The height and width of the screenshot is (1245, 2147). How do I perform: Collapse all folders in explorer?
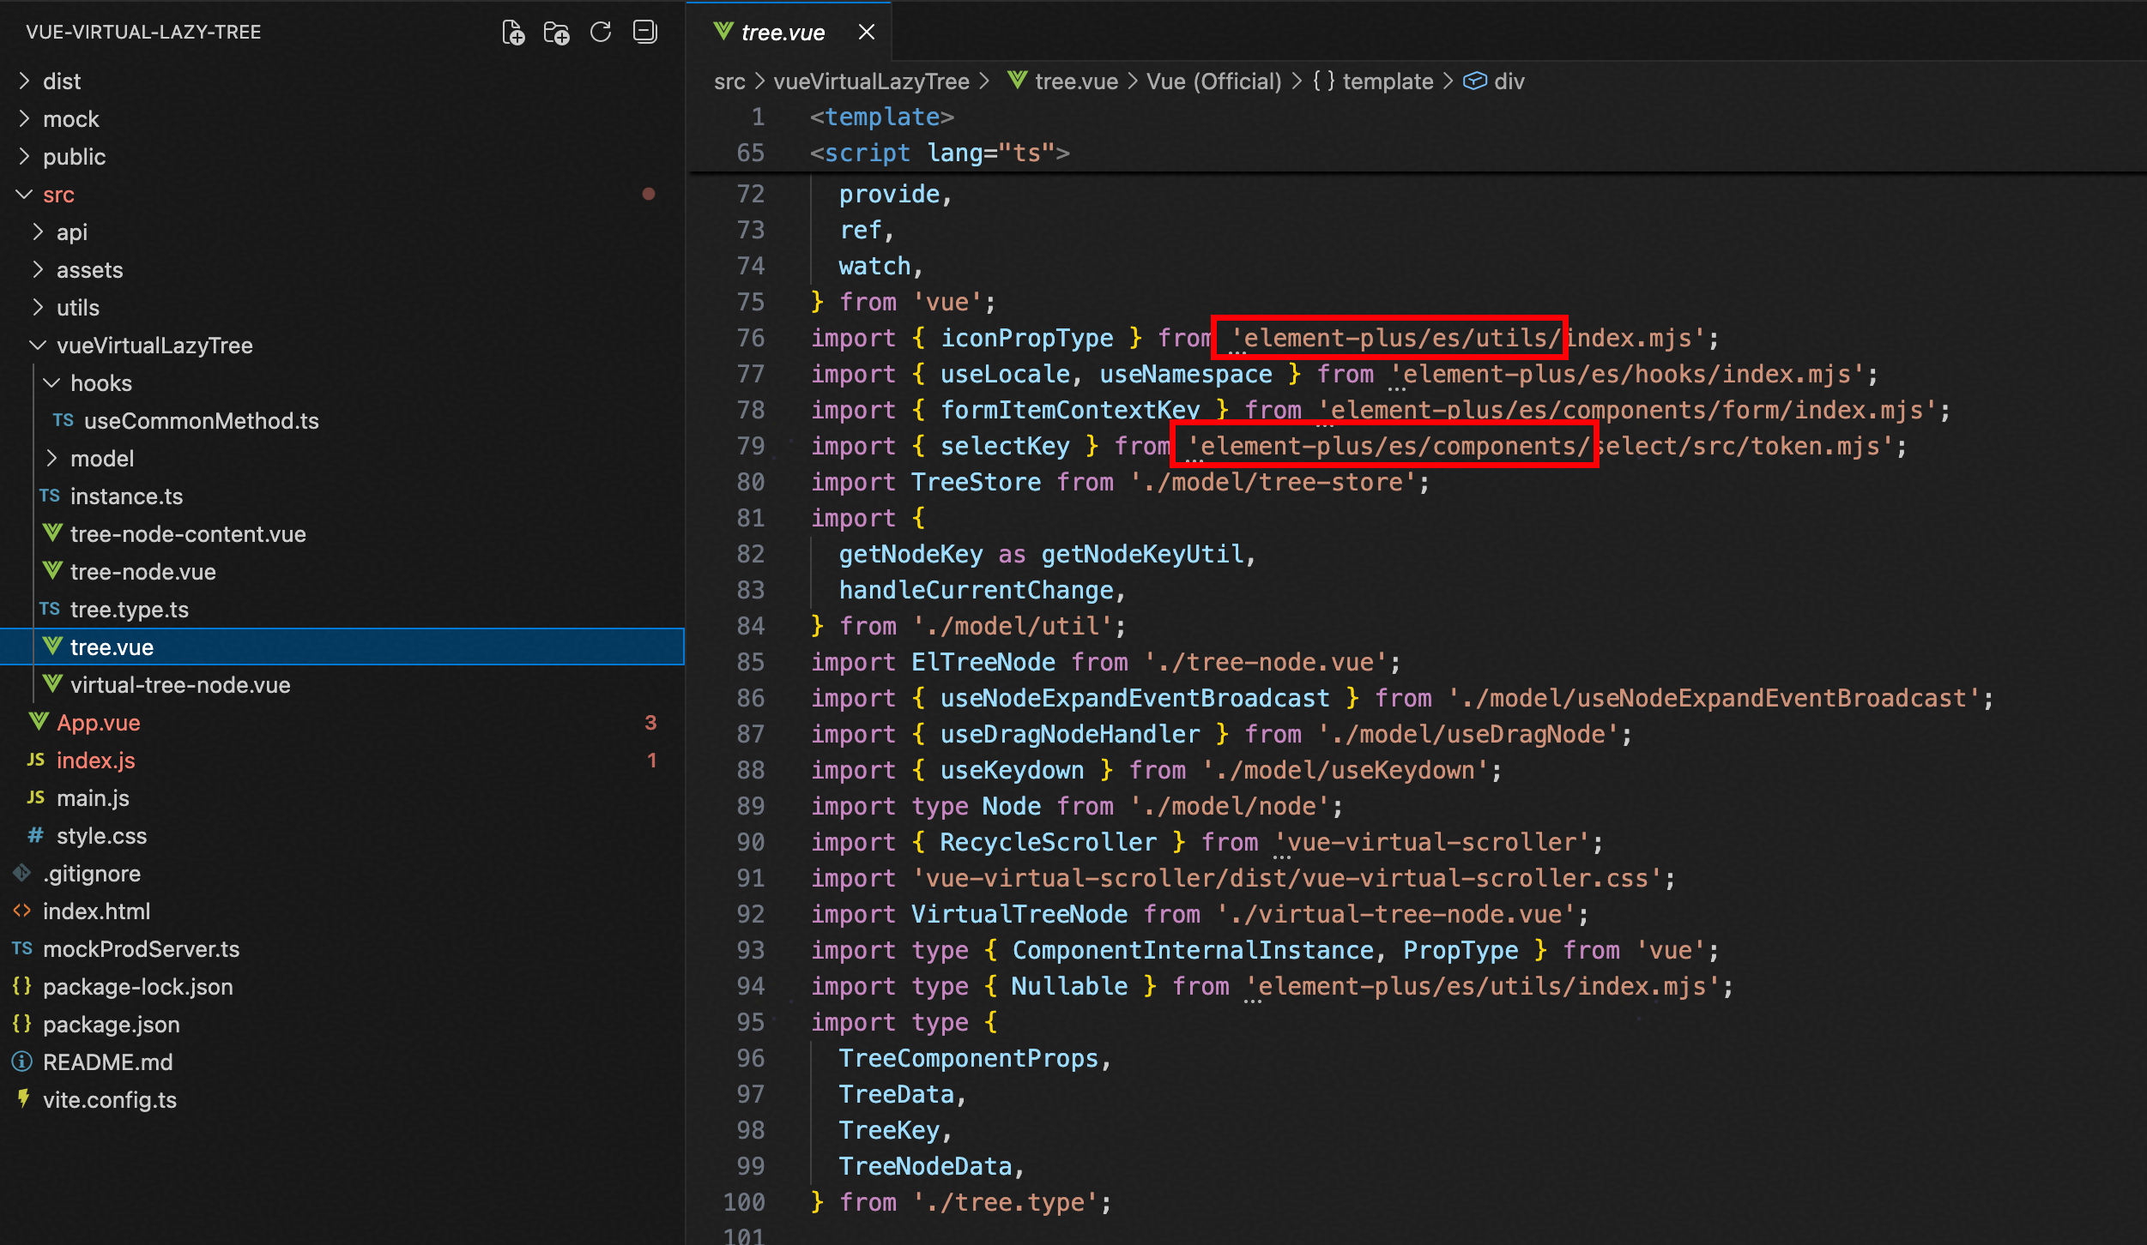pos(644,33)
